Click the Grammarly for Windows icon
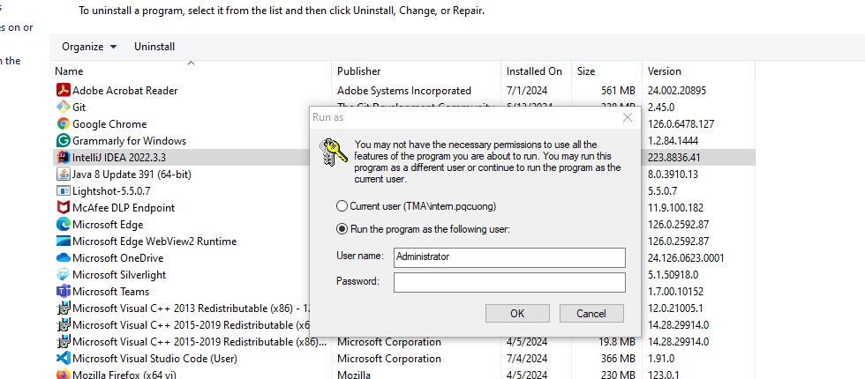 tap(63, 140)
